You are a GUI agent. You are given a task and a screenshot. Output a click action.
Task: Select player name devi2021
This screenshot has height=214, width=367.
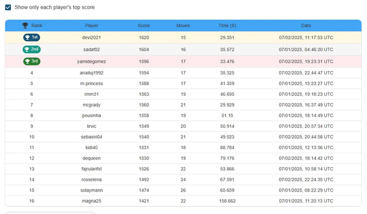click(92, 37)
